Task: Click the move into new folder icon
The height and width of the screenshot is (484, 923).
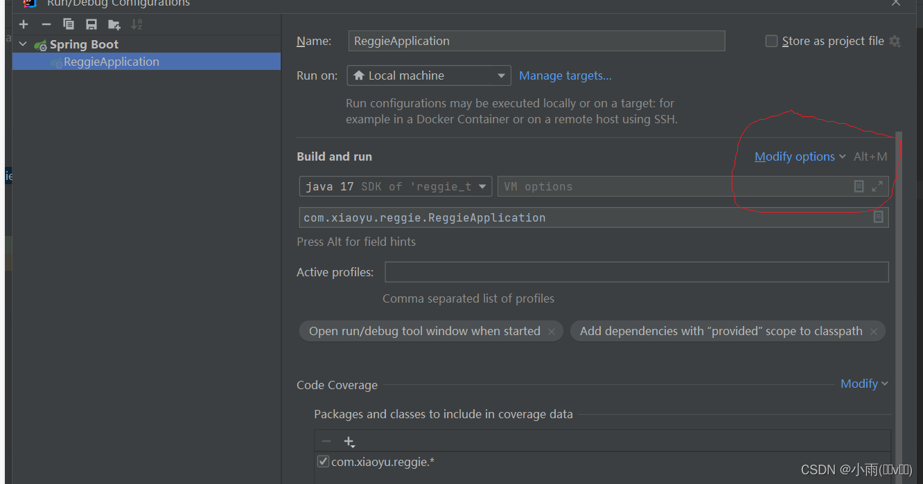Action: (114, 25)
